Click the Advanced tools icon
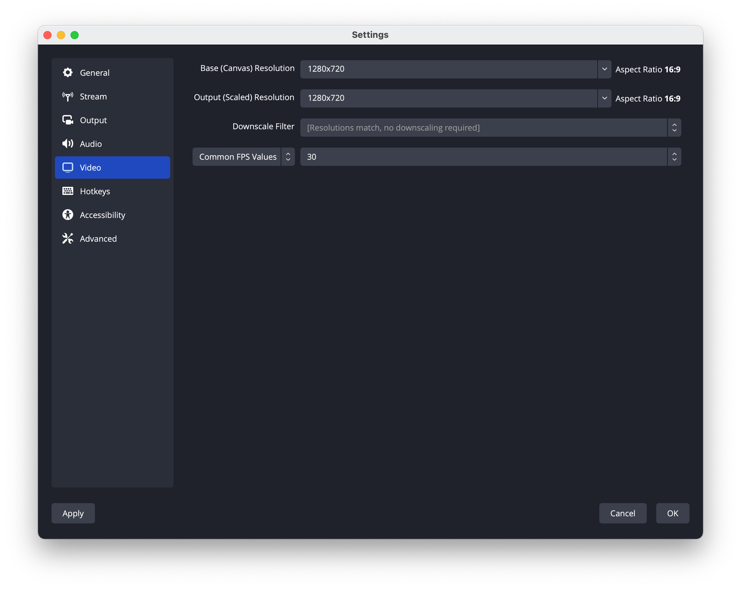Screen dimensions: 741x589 coord(68,239)
